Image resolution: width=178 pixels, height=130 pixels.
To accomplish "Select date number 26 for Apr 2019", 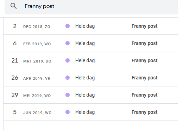I will click(x=15, y=78).
